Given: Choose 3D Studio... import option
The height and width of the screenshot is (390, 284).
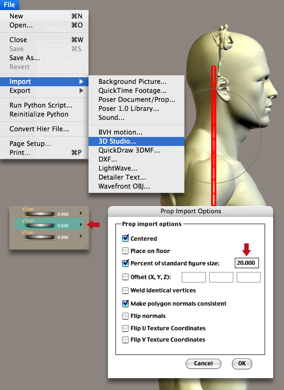Looking at the screenshot, I should pos(136,141).
